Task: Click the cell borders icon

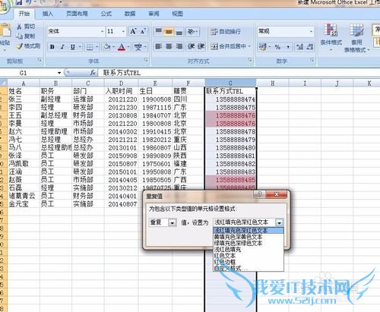Action: coord(90,47)
